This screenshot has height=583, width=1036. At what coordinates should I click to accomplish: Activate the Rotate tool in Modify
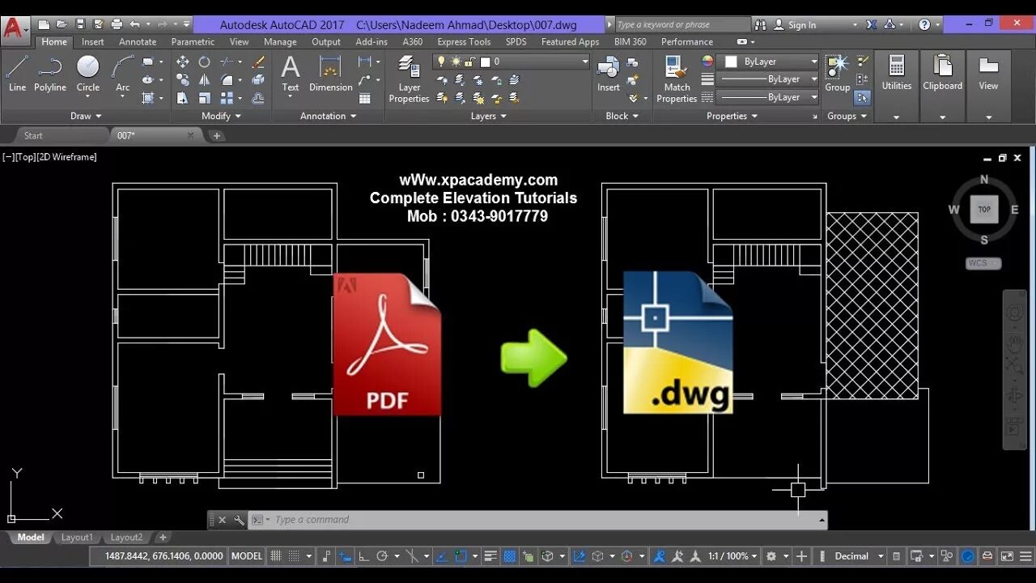click(204, 62)
